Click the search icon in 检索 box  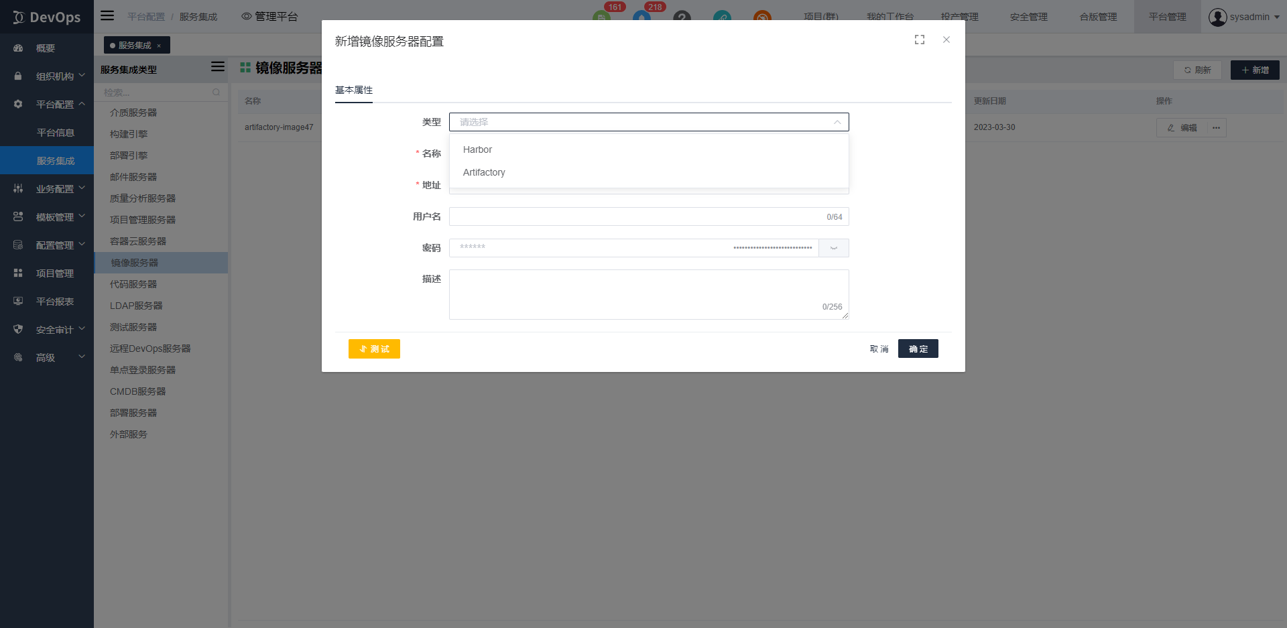click(x=216, y=92)
